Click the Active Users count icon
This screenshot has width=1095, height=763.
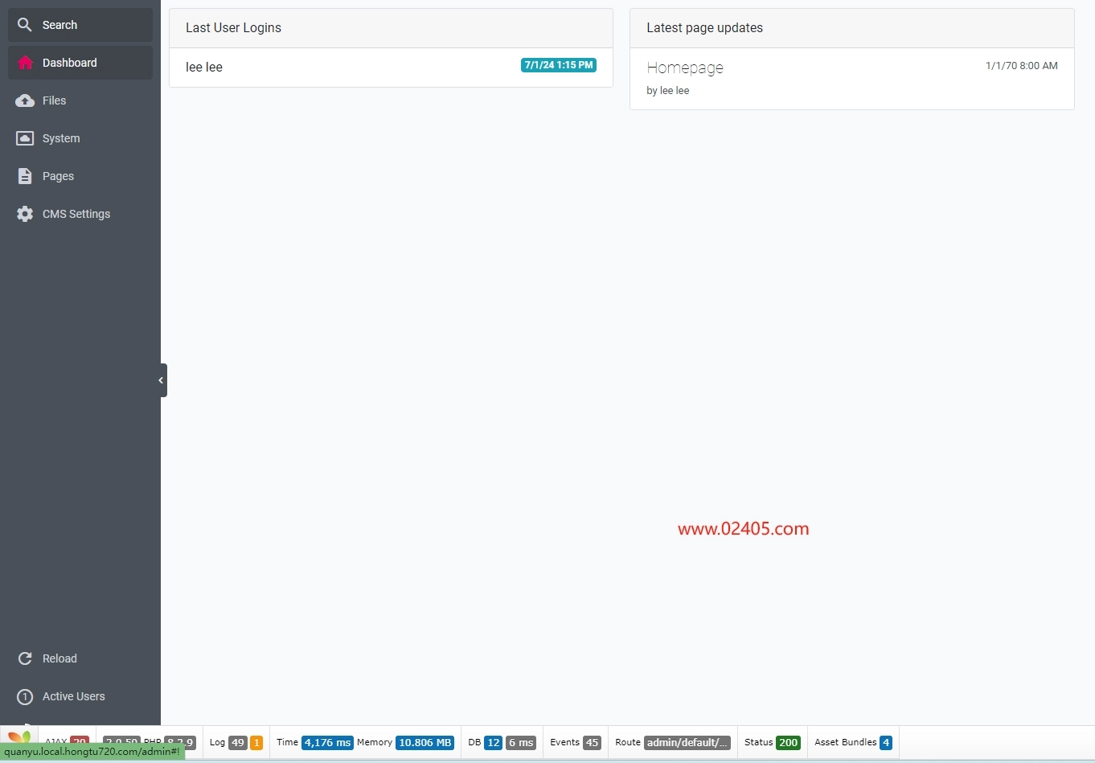25,696
